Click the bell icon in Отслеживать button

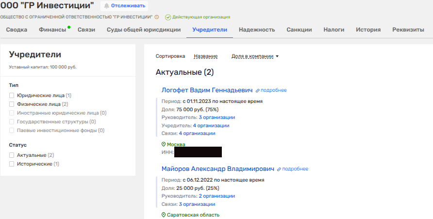pyautogui.click(x=106, y=6)
